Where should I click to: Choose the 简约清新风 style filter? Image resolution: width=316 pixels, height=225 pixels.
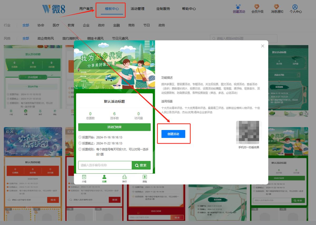coord(70,38)
